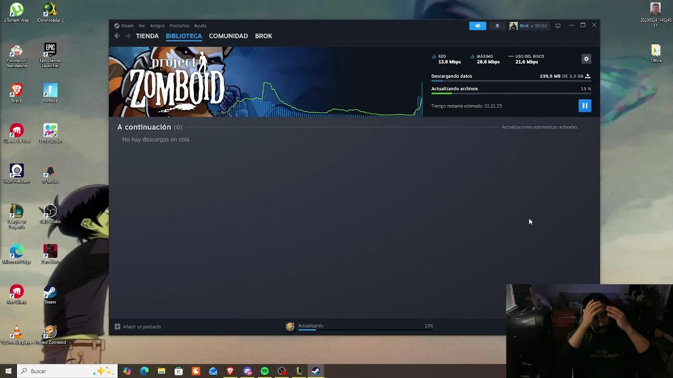Select Project Zomboid desktop shortcut
This screenshot has width=673, height=378.
50,335
